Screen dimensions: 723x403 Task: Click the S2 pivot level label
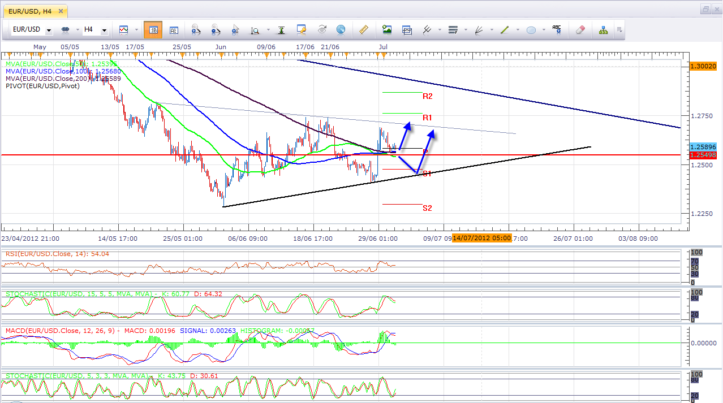(x=428, y=208)
